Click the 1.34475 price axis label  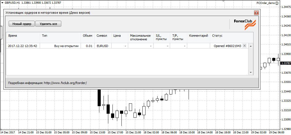(x=286, y=7)
